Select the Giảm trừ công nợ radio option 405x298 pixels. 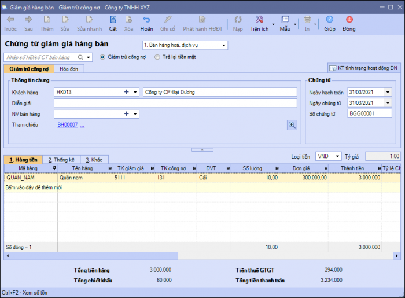[x=103, y=57]
